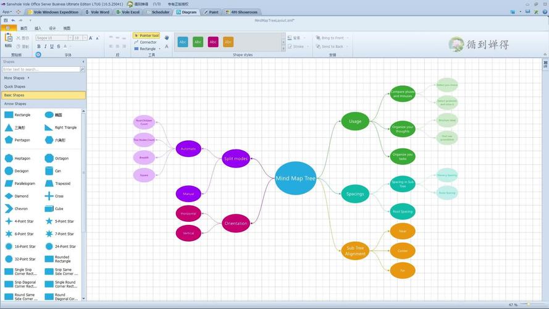549x309 pixels.
Task: Select the Basic Shapes category
Action: (43, 95)
